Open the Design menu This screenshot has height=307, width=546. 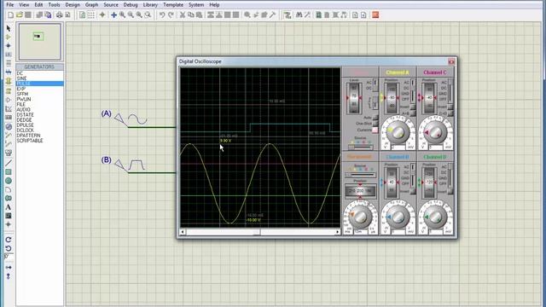[73, 5]
